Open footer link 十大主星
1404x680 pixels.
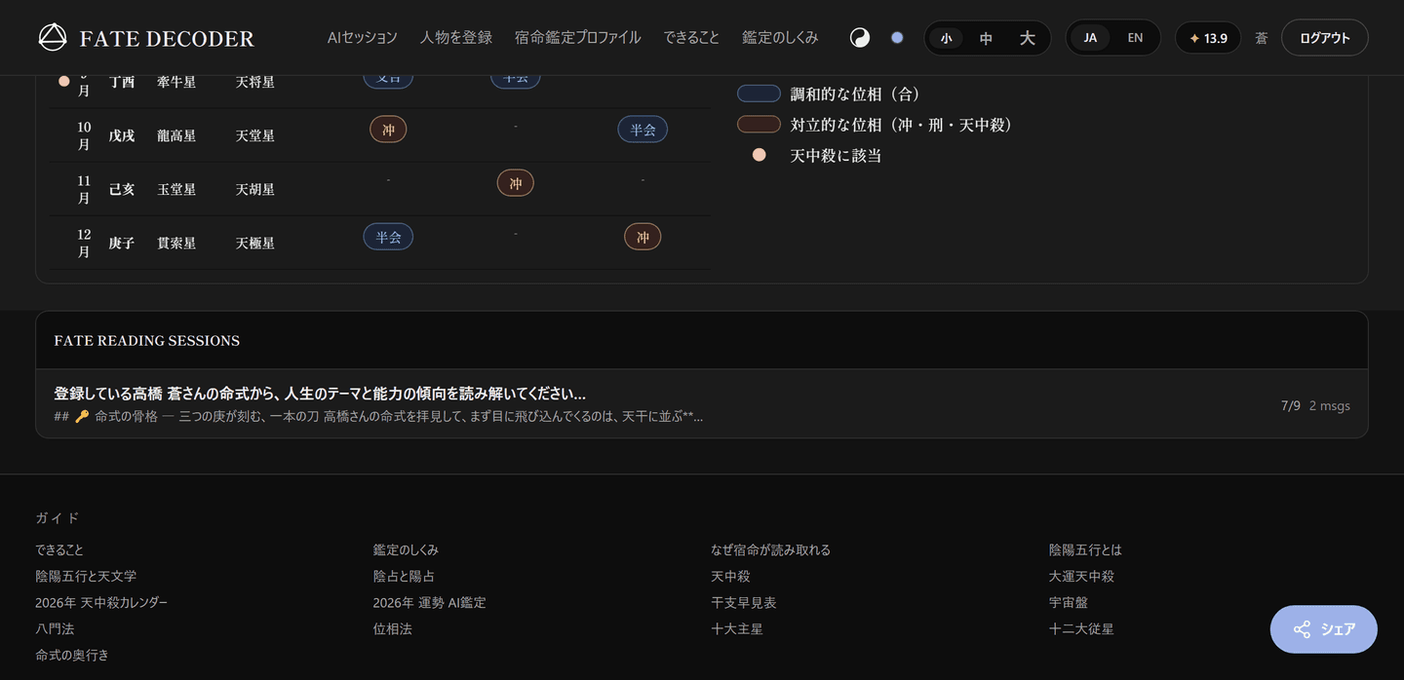click(736, 629)
